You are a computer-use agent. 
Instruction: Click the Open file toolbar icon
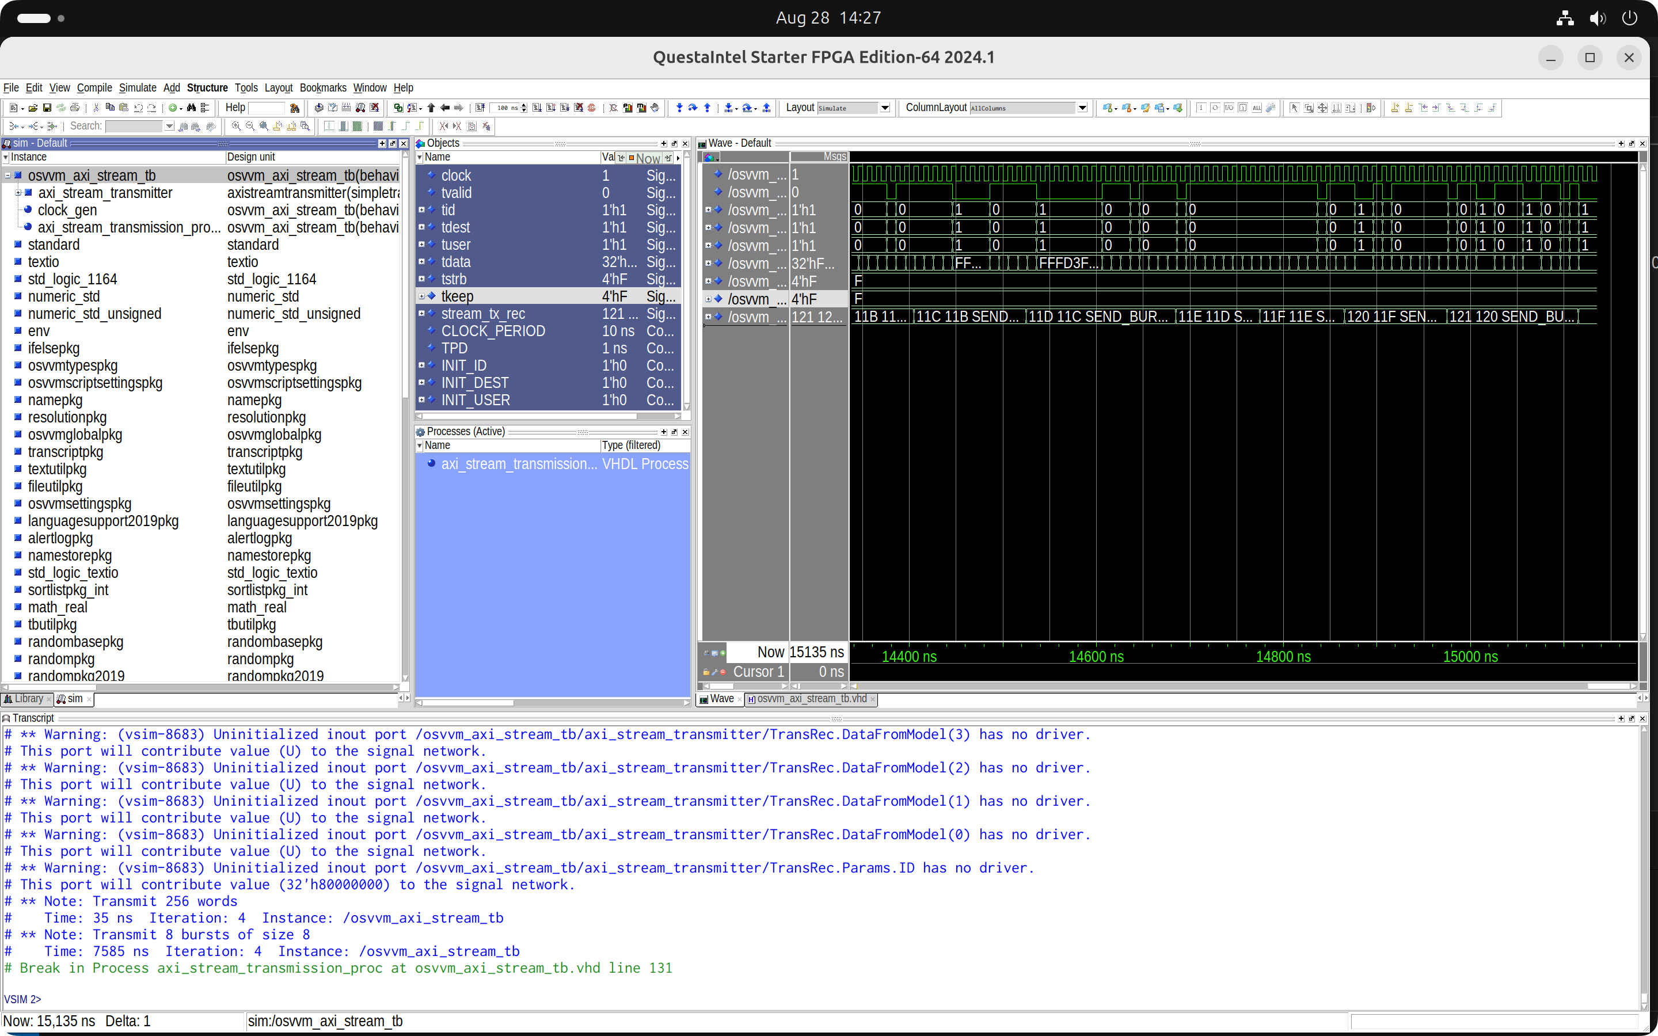[x=33, y=108]
